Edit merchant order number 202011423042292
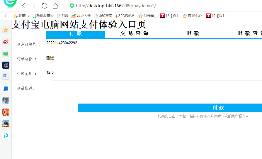This screenshot has height=159, width=262. tap(62, 43)
